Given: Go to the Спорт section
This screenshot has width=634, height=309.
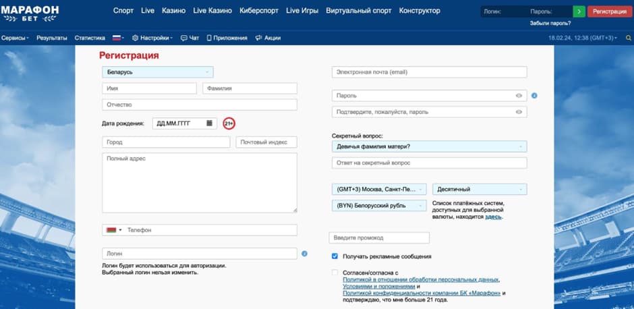Looking at the screenshot, I should pos(123,11).
